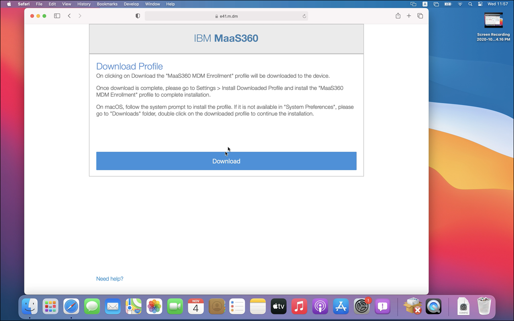Screen dimensions: 514x321
Task: Open QuickTime Player in the Dock
Action: click(433, 307)
